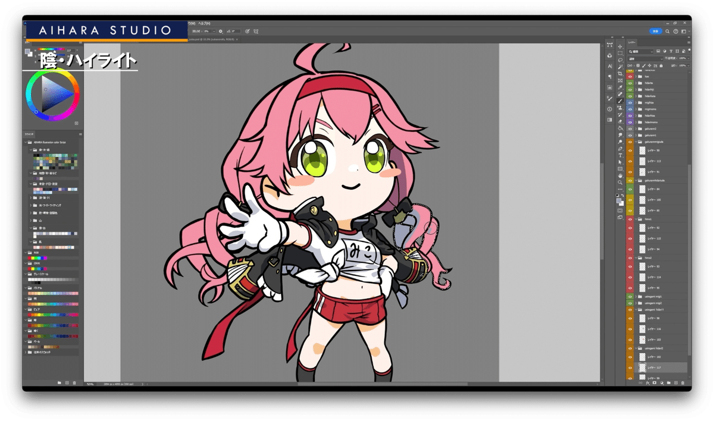714x421 pixels.
Task: Select the Lasso tool
Action: (x=620, y=60)
